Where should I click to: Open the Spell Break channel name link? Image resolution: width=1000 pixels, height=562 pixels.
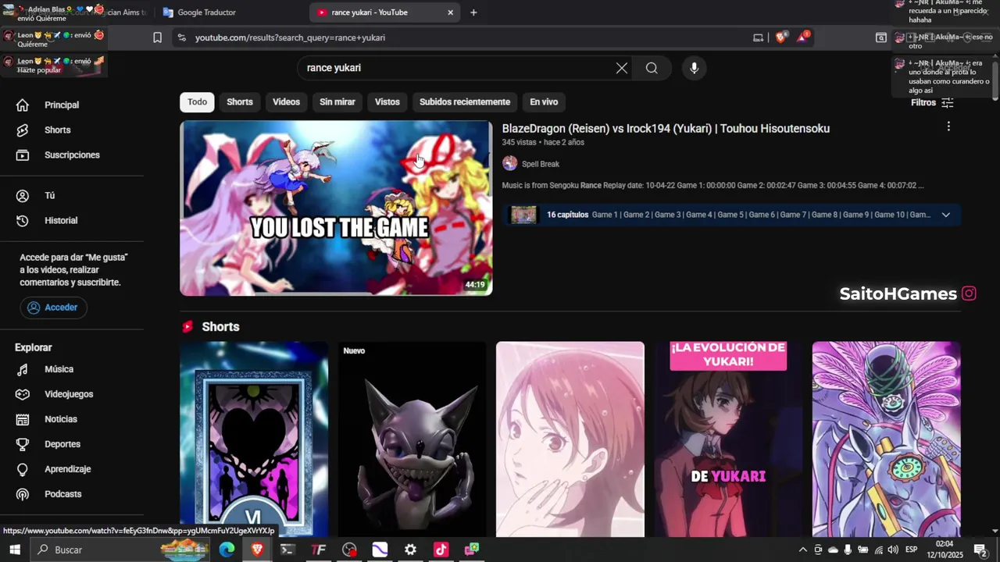point(541,164)
